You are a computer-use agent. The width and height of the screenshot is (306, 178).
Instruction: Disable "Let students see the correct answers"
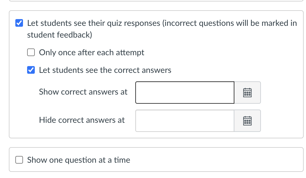31,70
